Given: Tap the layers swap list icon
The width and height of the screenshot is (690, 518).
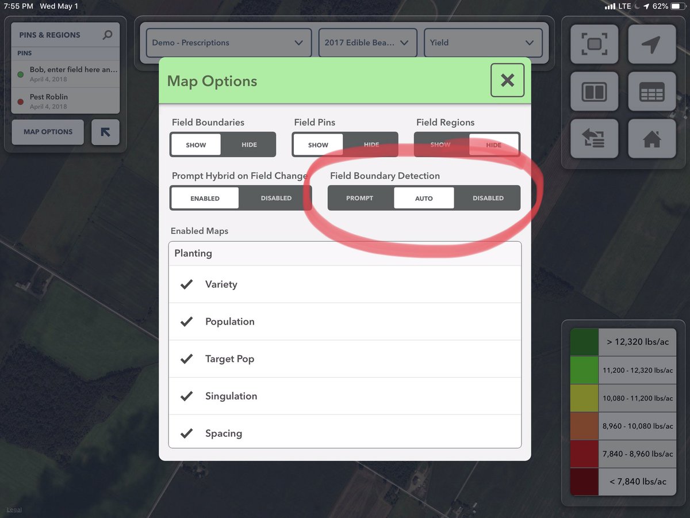Looking at the screenshot, I should point(595,138).
